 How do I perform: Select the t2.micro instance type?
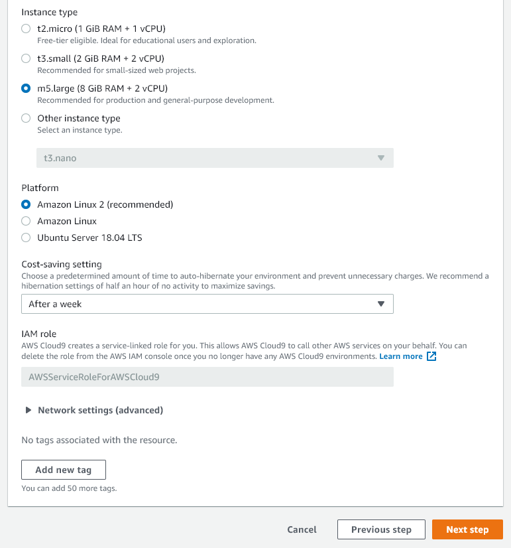pos(26,29)
